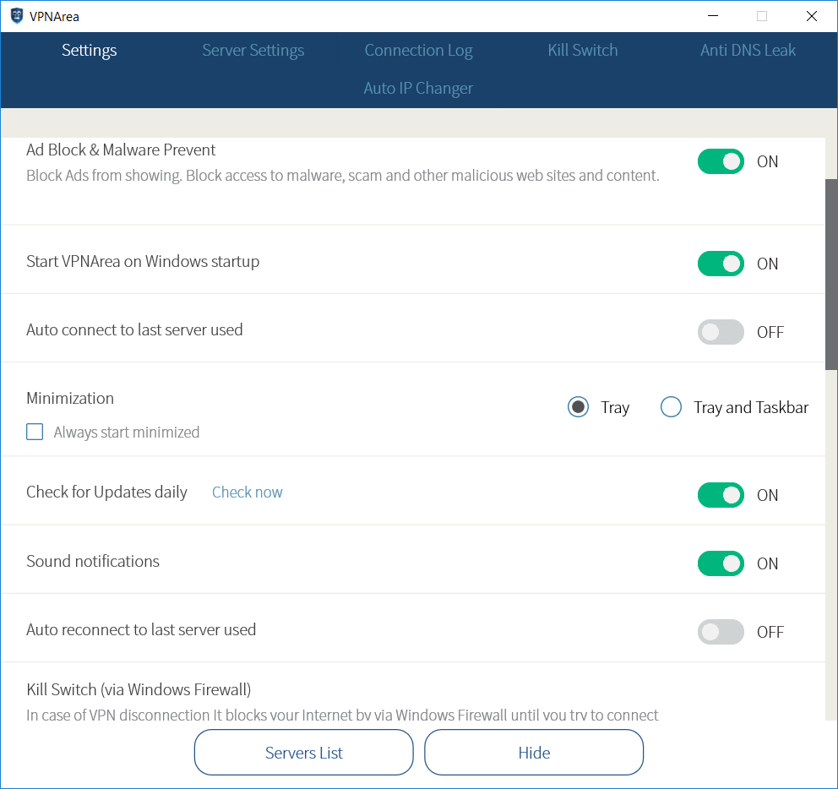838x789 pixels.
Task: Switch to the Settings tab
Action: tap(90, 50)
